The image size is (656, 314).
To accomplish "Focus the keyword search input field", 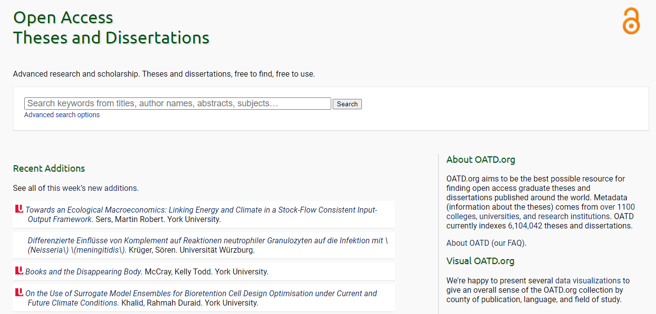I will [x=178, y=103].
